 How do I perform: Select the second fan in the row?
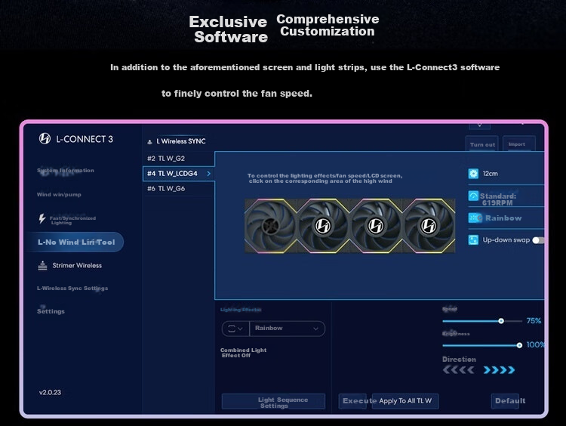323,226
